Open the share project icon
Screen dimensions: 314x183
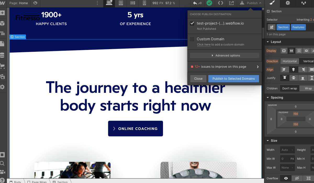coord(232,3)
